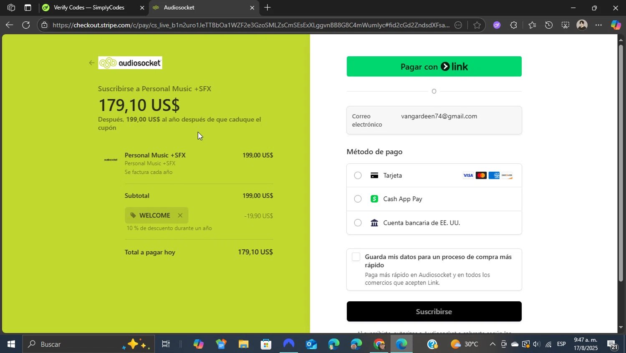Remove the WELCOME coupon with the X
The image size is (626, 353).
[180, 215]
